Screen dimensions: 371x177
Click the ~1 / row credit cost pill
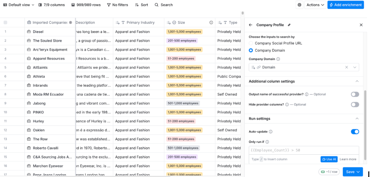pyautogui.click(x=329, y=172)
